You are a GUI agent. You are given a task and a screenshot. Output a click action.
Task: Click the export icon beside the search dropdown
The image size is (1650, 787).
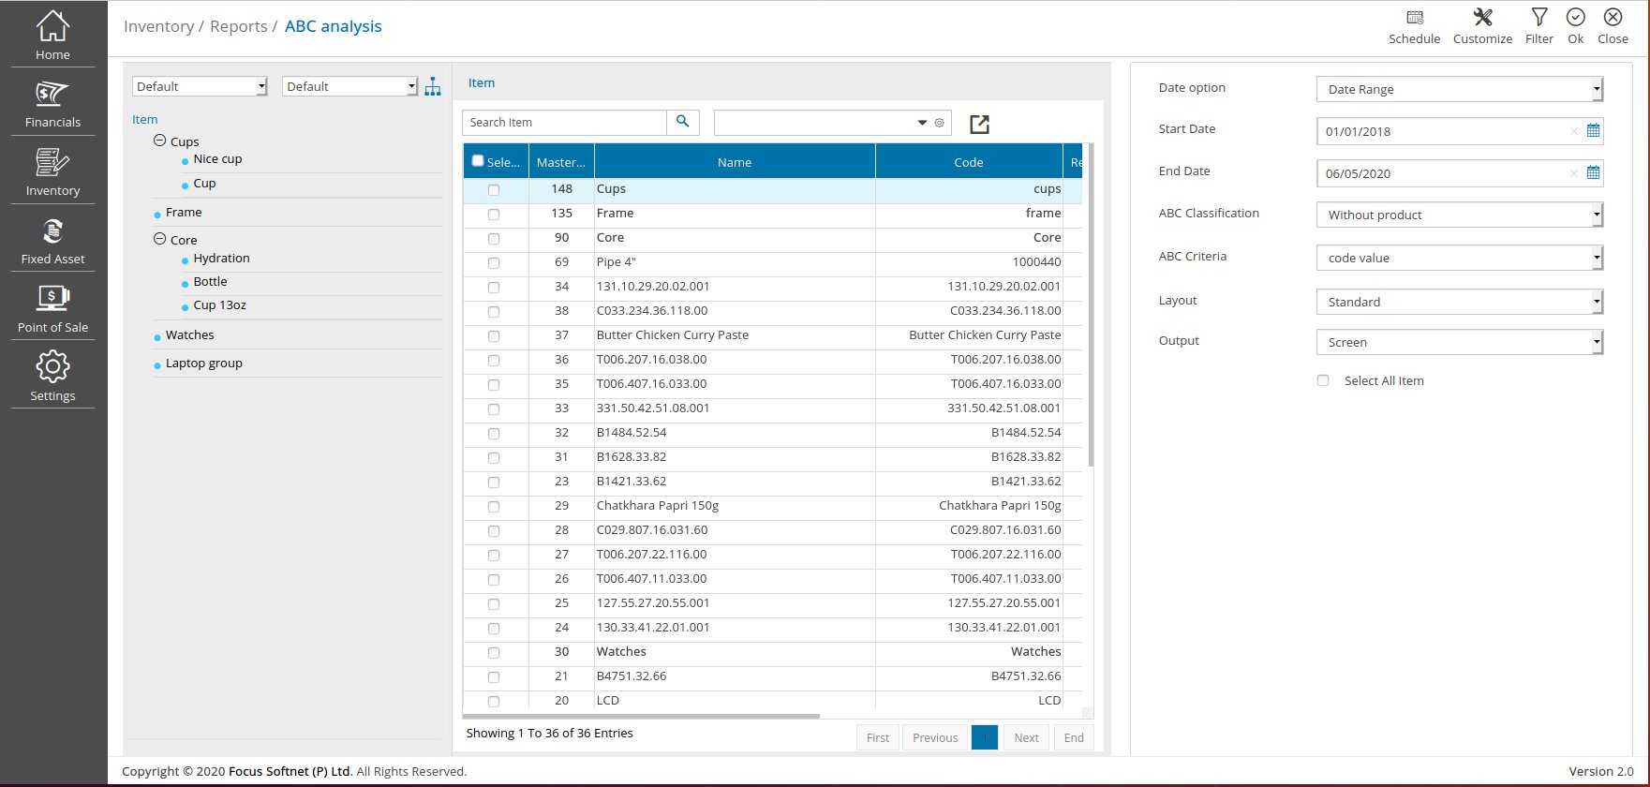979,124
